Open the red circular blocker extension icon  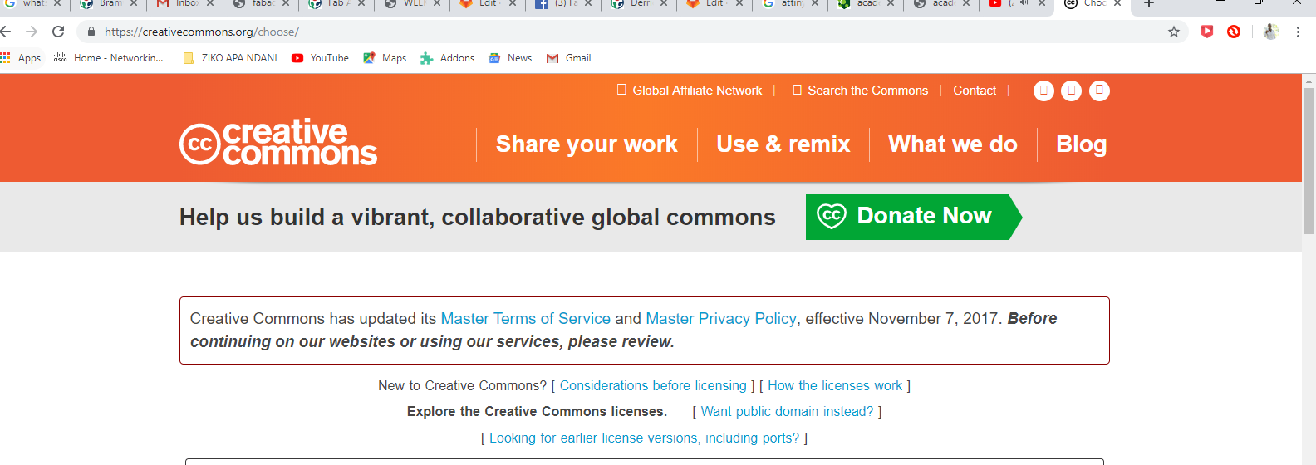pyautogui.click(x=1234, y=32)
